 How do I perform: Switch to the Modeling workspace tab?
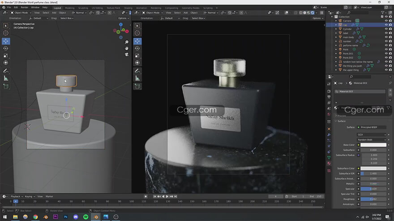tap(69, 8)
